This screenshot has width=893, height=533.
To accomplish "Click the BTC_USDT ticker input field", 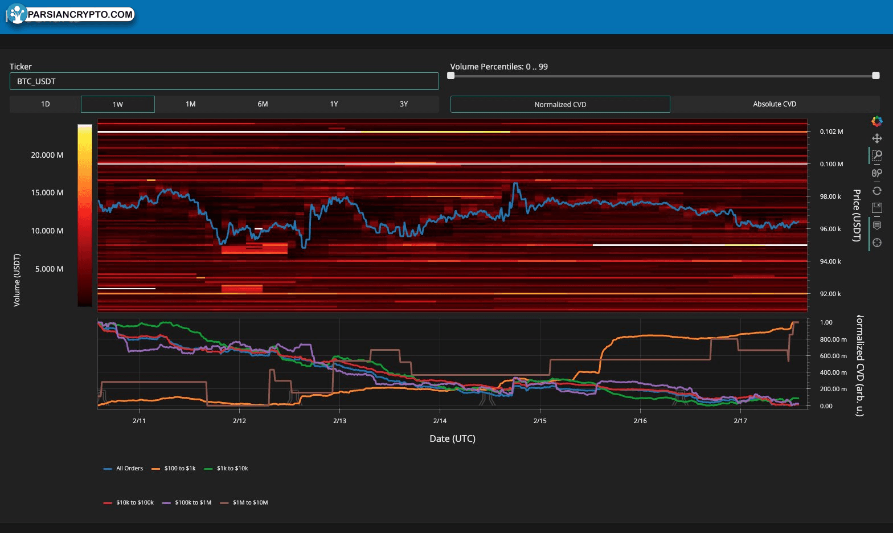I will (224, 81).
